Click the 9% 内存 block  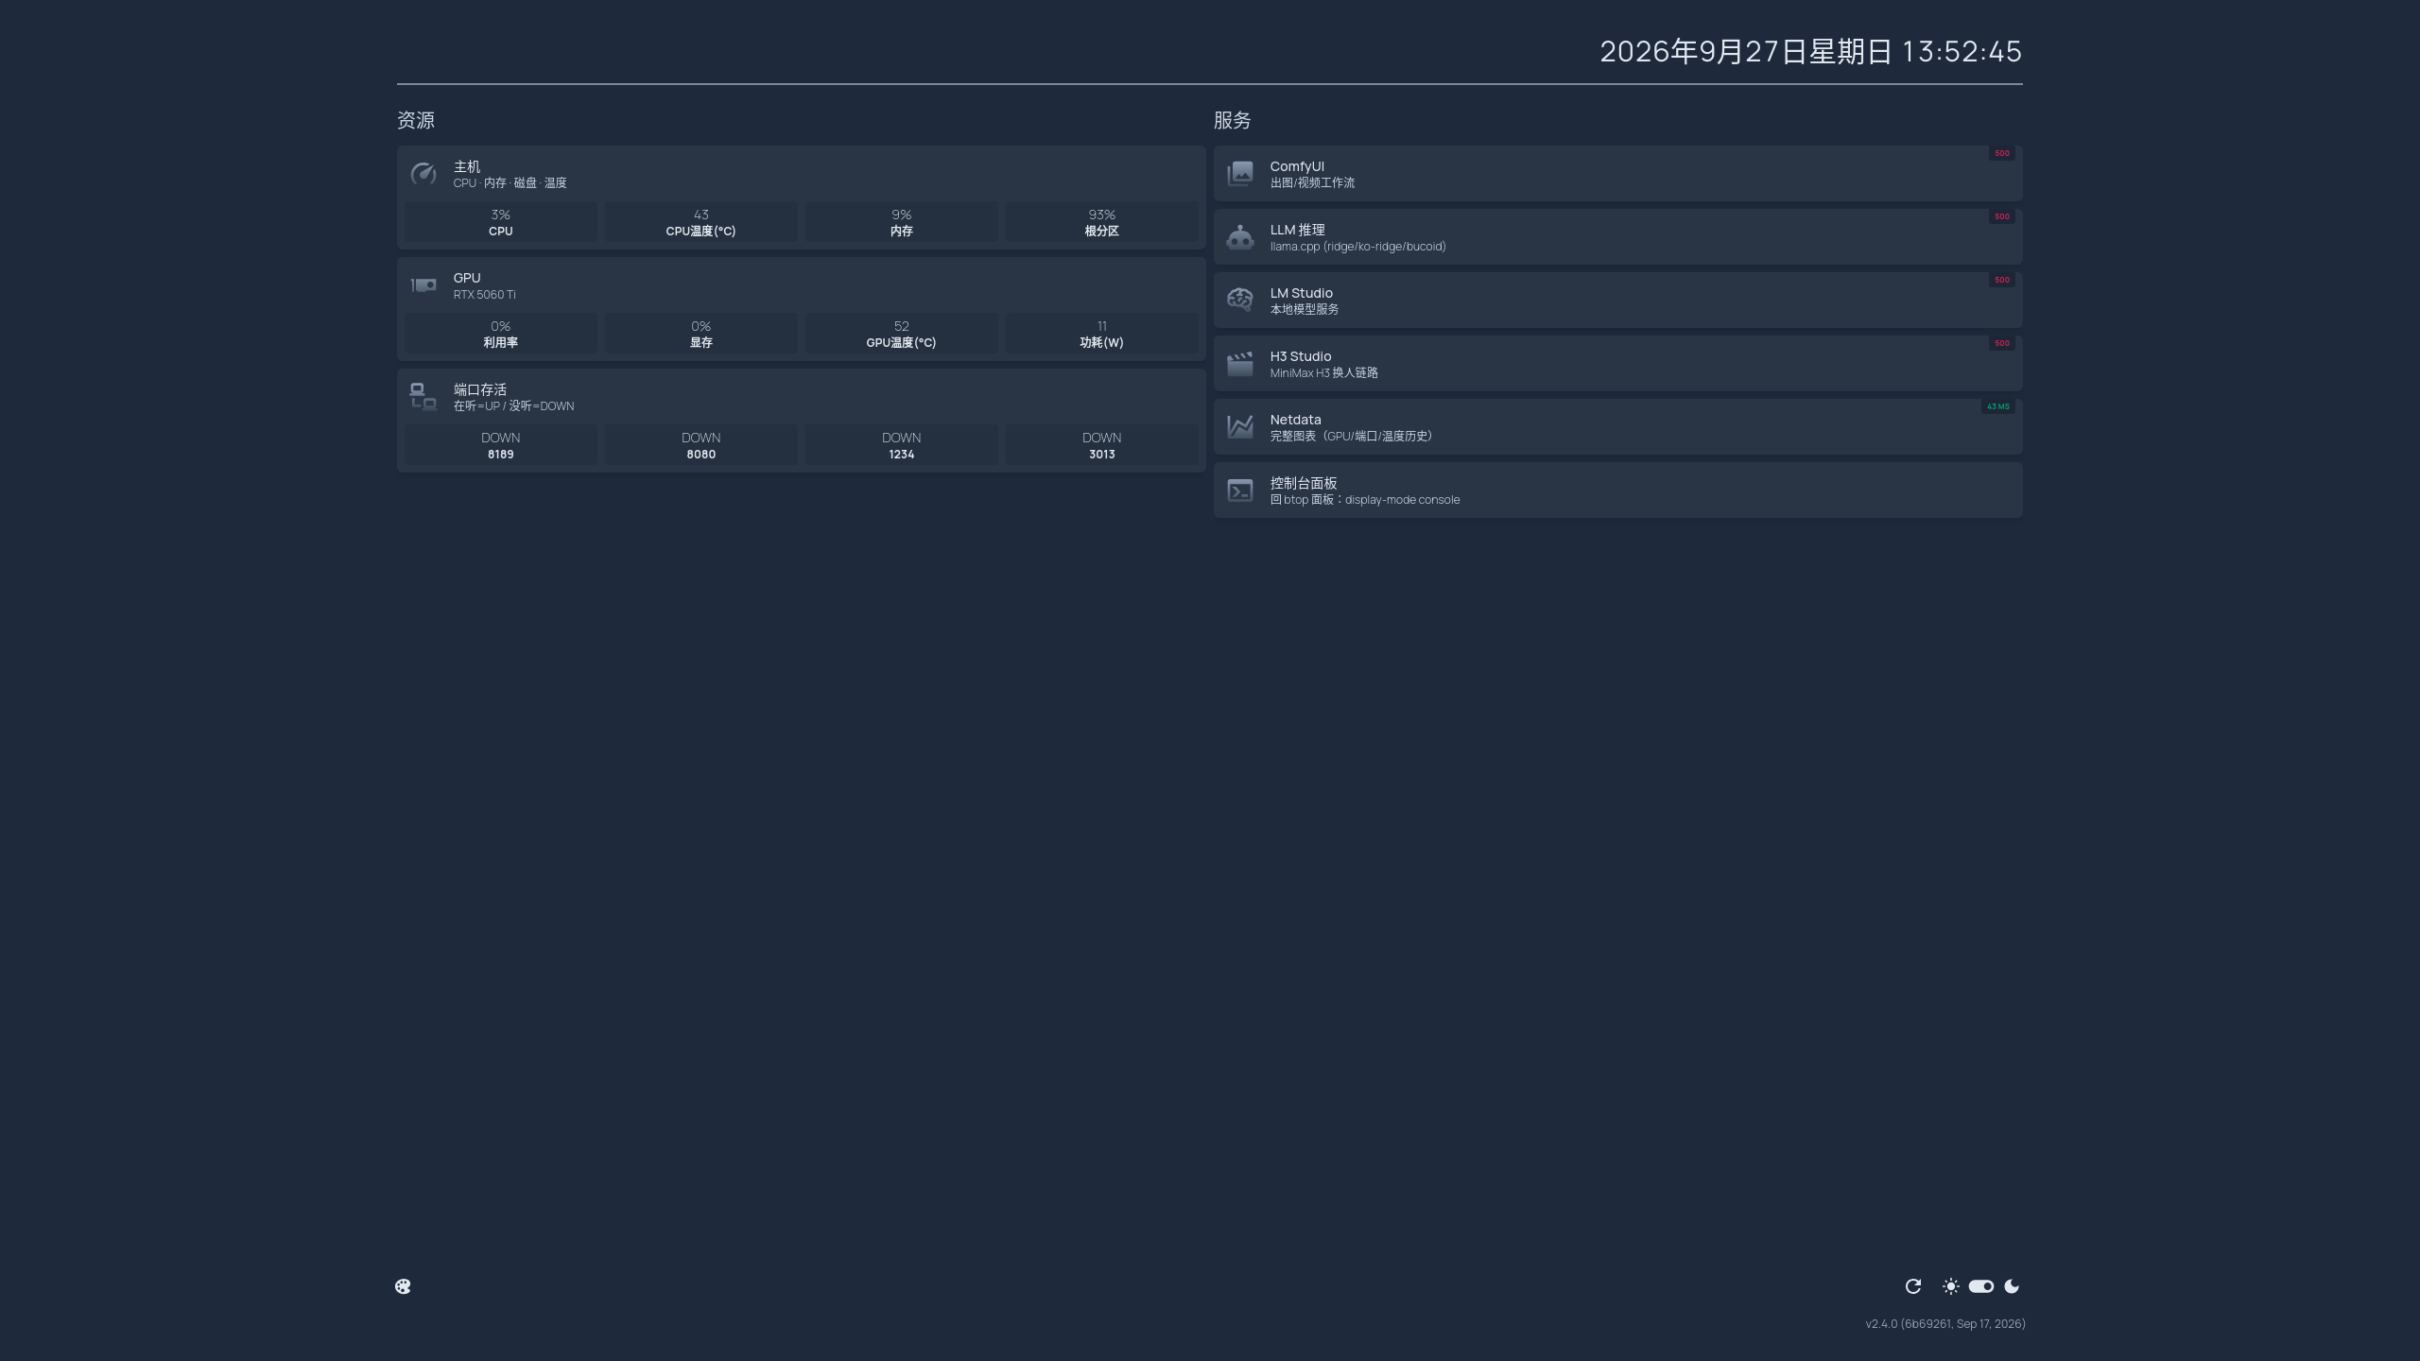click(x=902, y=222)
